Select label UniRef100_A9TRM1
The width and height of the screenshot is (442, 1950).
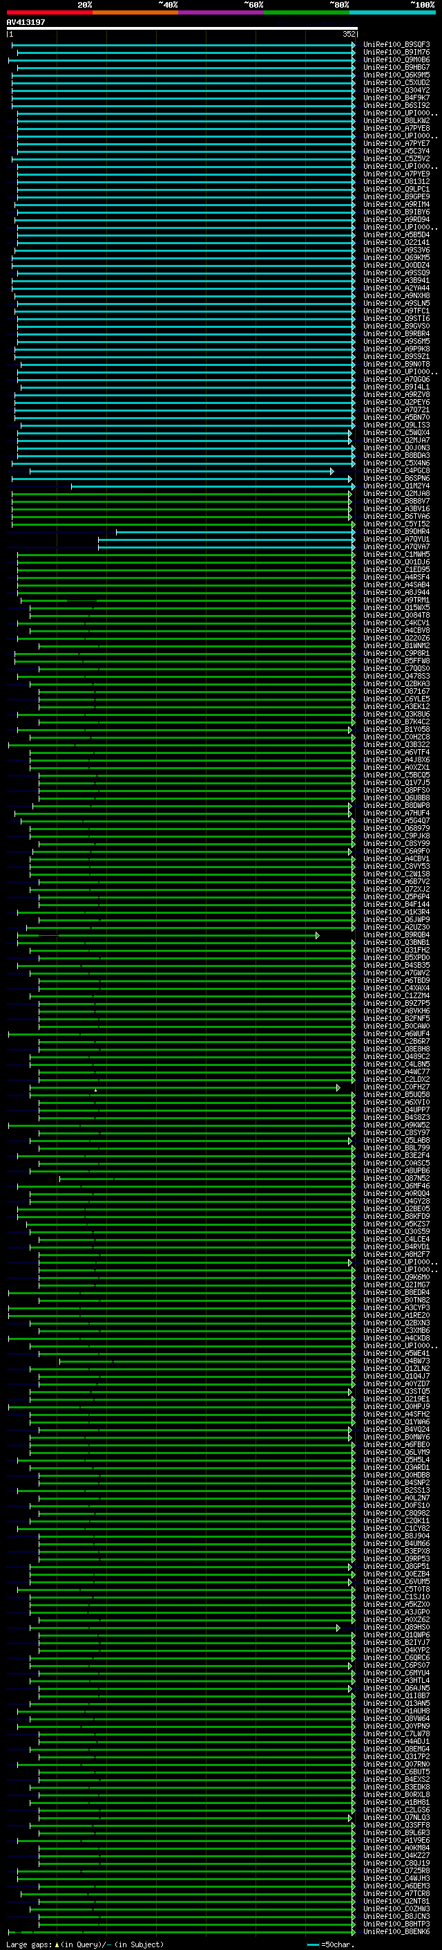pyautogui.click(x=396, y=600)
